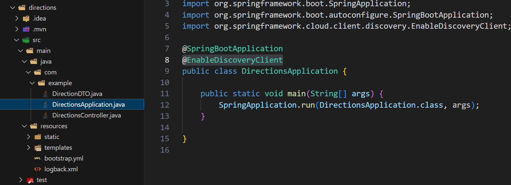Click the @EnableDiscoveryClient annotation on line 8

[232, 60]
